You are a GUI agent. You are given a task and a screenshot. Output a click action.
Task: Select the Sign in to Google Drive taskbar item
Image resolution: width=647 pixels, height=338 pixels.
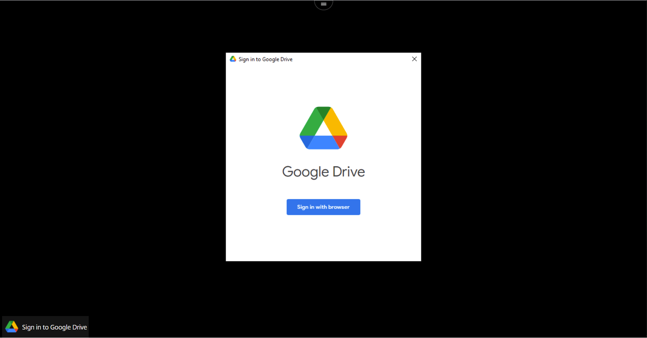[x=45, y=327]
